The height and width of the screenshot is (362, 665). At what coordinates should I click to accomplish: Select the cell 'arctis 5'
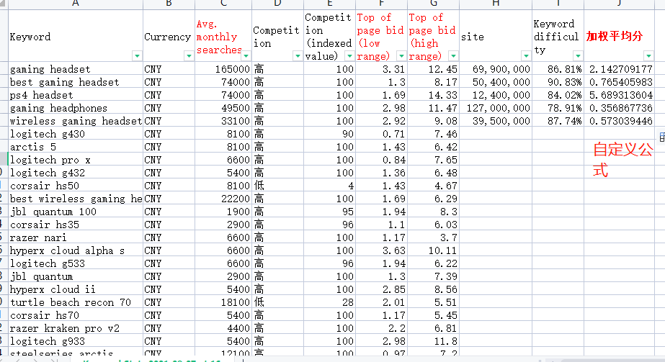pyautogui.click(x=76, y=147)
